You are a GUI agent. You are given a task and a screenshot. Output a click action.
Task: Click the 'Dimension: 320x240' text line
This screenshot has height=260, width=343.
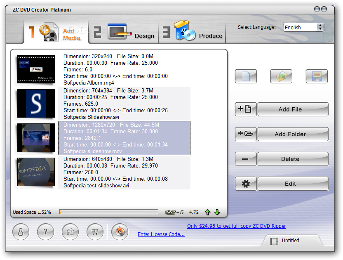click(87, 56)
